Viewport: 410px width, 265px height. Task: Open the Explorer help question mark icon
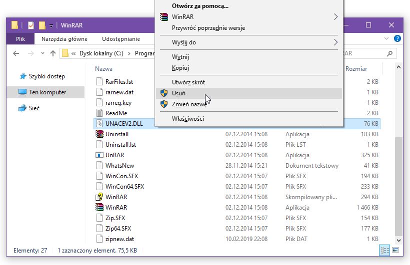(x=397, y=38)
